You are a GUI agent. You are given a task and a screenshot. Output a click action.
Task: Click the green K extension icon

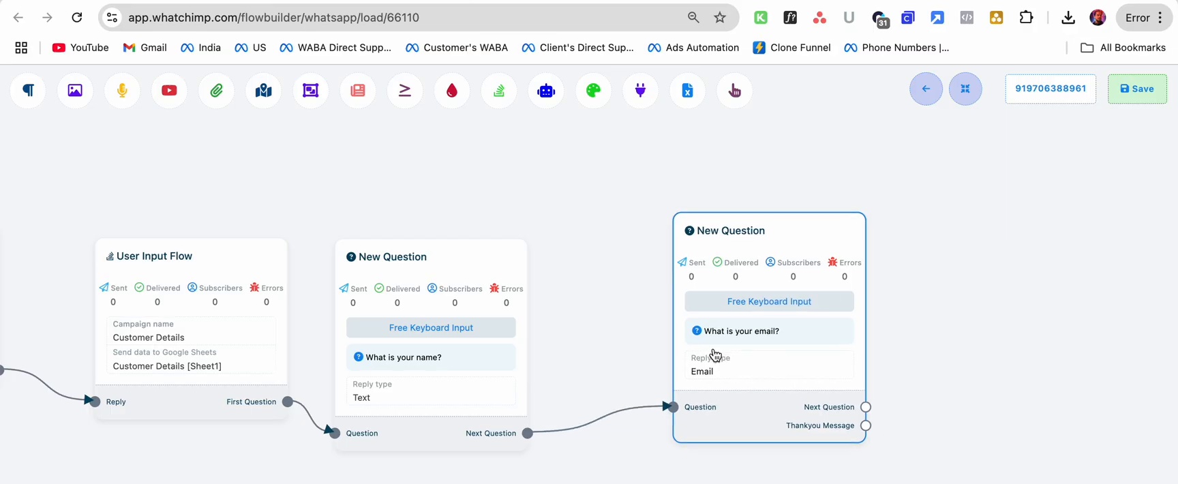[761, 18]
